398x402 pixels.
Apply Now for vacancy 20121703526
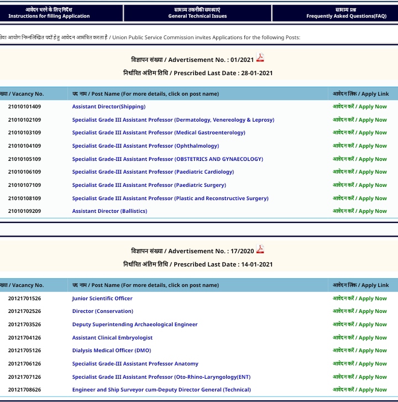pyautogui.click(x=360, y=325)
